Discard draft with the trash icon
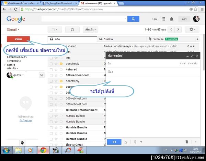This screenshot has height=161, width=206. pos(186,142)
